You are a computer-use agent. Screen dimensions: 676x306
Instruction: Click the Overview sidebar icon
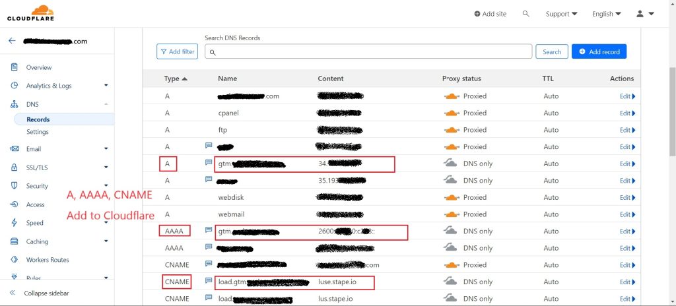tap(15, 67)
